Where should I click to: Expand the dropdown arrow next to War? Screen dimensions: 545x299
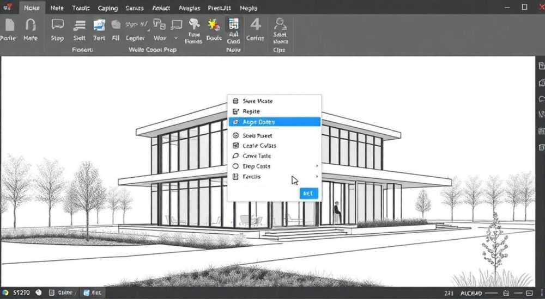point(176,38)
